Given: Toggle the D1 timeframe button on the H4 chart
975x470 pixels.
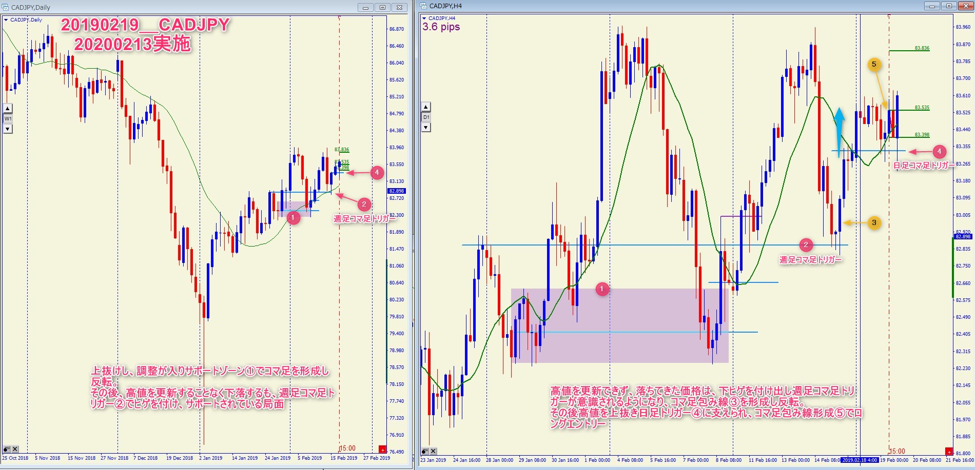Looking at the screenshot, I should point(426,117).
